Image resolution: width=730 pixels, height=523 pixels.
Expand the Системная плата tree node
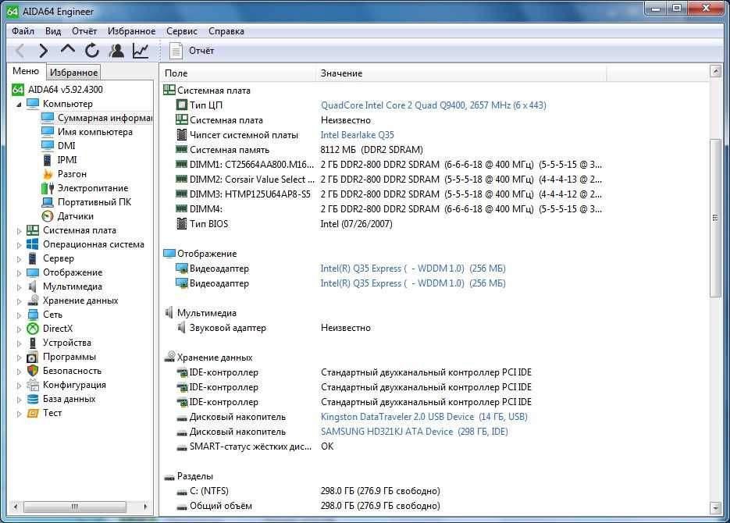[19, 231]
